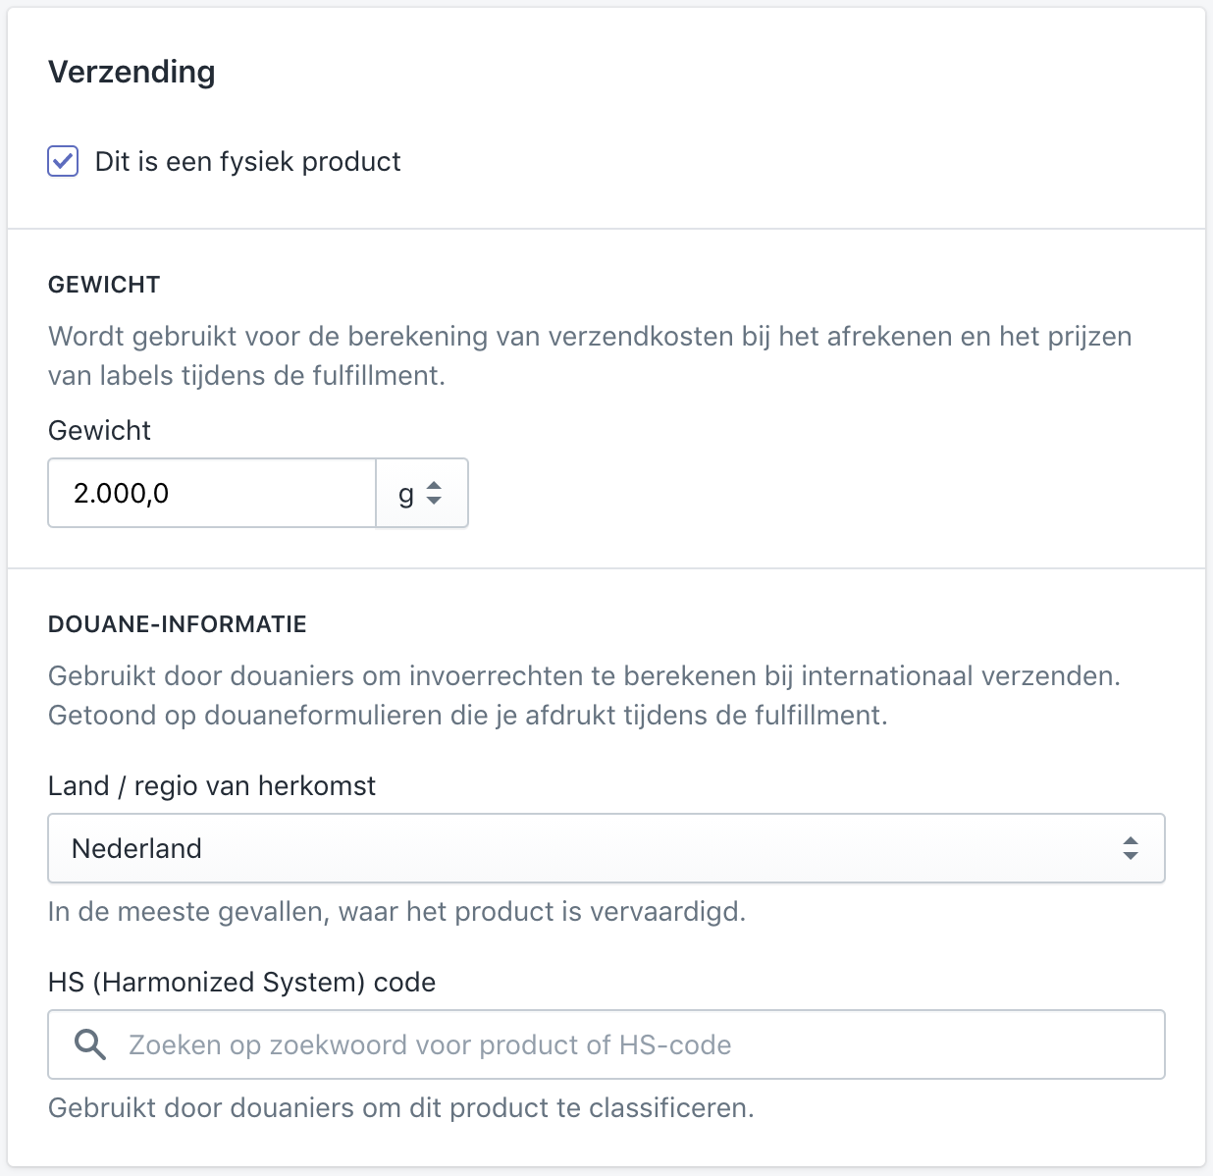This screenshot has width=1213, height=1176.
Task: Click the 'GEWICHT' section label
Action: point(103,285)
